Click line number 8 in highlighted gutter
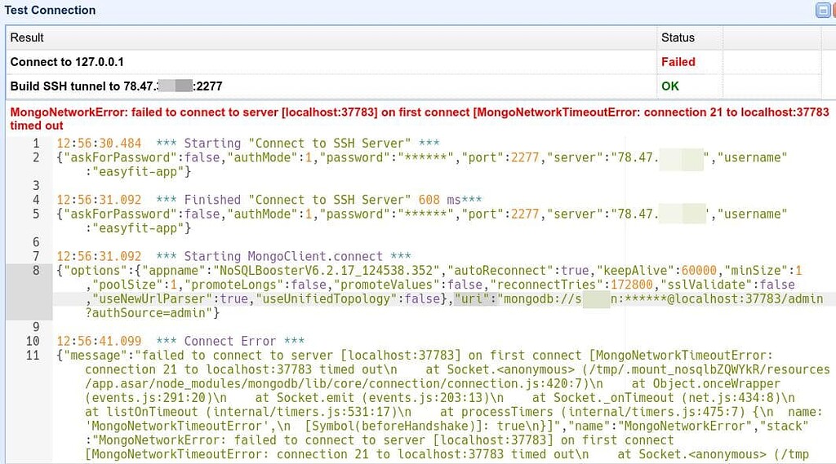The image size is (836, 464). 35,271
